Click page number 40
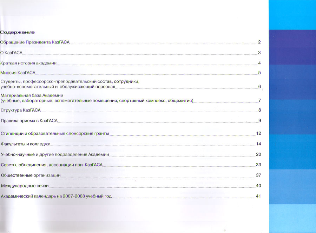Screen dimensions: 316x233 (x=258, y=186)
